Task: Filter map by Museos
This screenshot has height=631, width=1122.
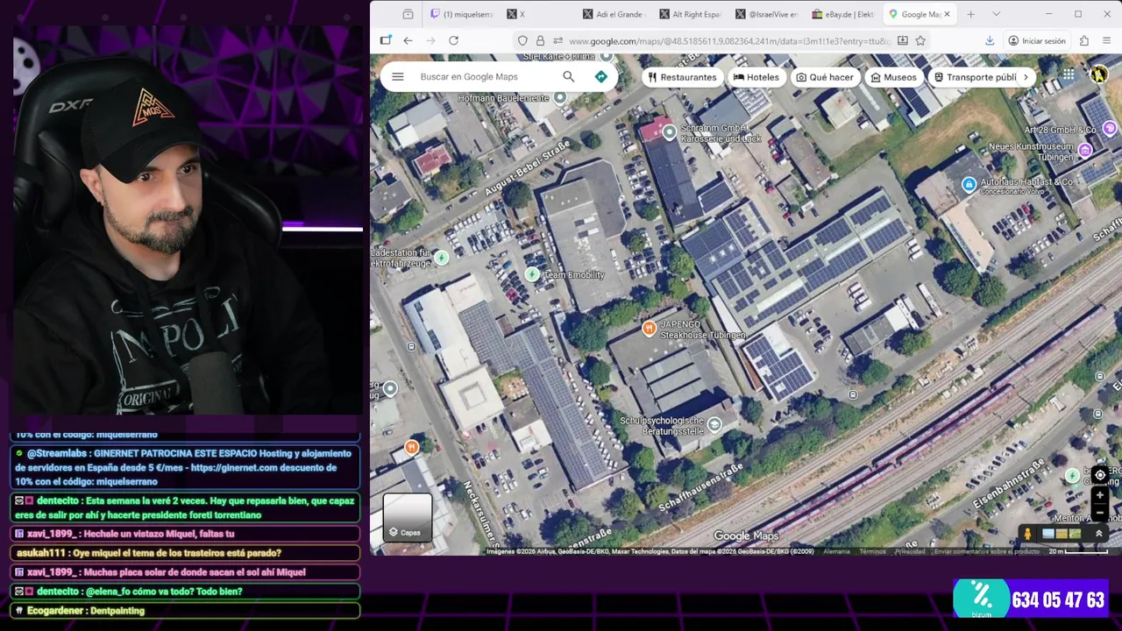Action: [x=894, y=77]
